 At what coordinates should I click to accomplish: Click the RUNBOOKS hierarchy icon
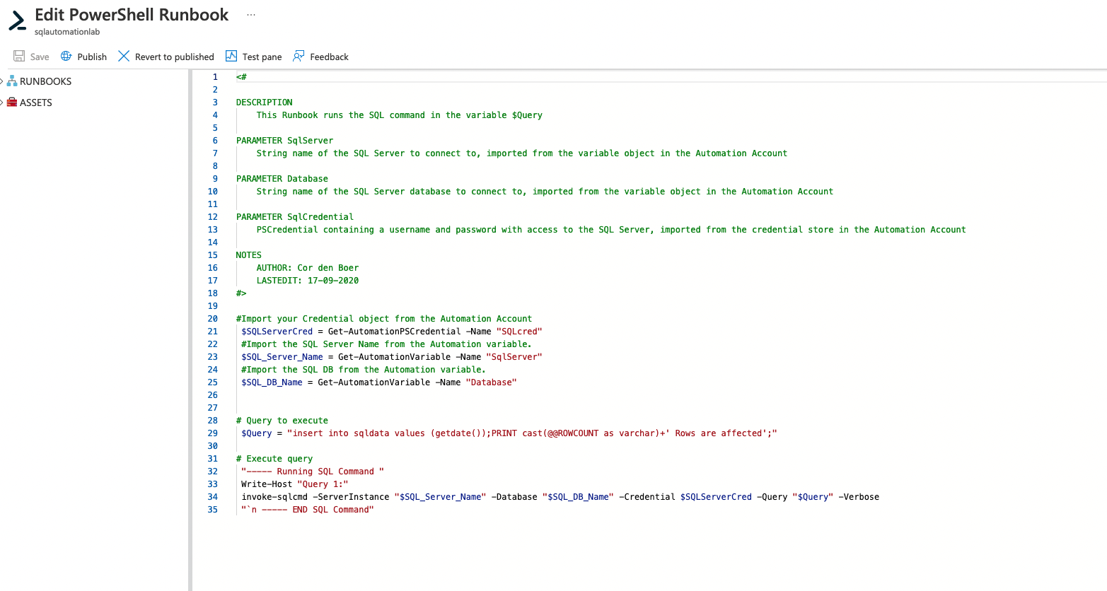click(x=12, y=81)
